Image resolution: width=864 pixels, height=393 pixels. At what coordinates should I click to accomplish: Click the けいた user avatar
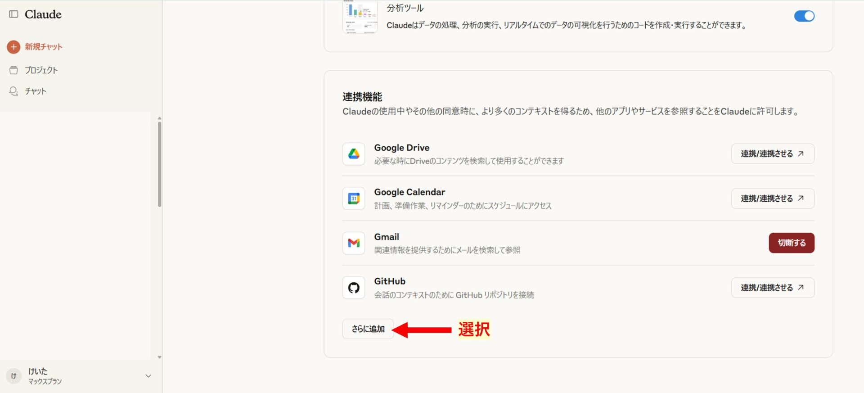[x=13, y=376]
